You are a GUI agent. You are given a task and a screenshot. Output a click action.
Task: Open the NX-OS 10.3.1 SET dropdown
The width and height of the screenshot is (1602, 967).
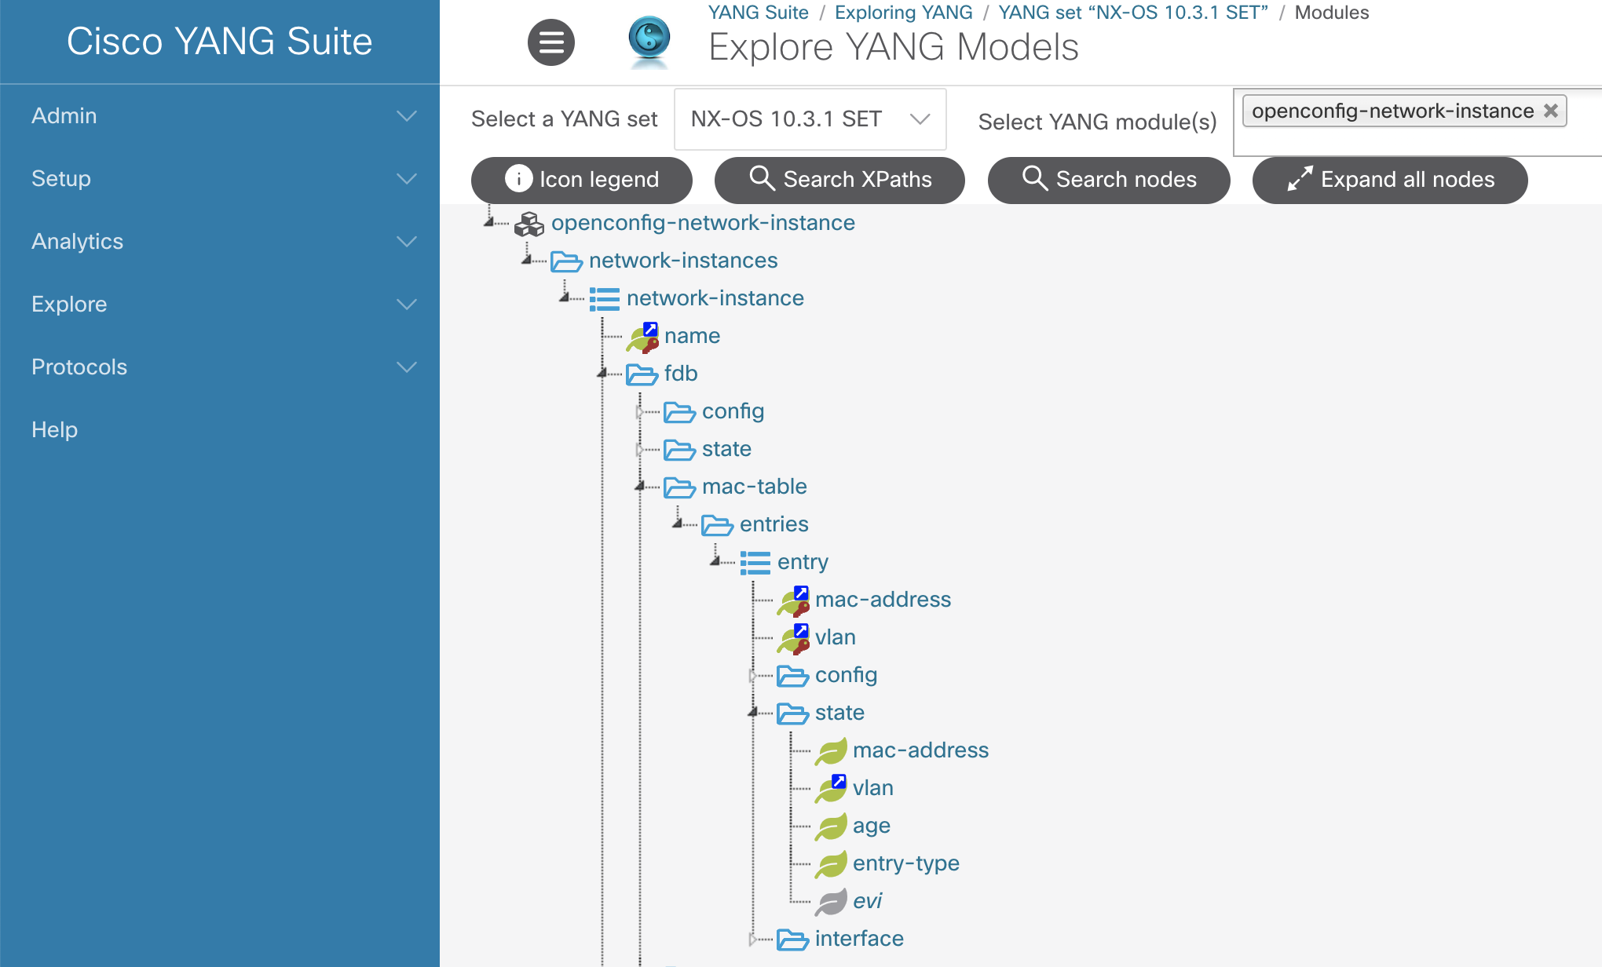coord(810,119)
